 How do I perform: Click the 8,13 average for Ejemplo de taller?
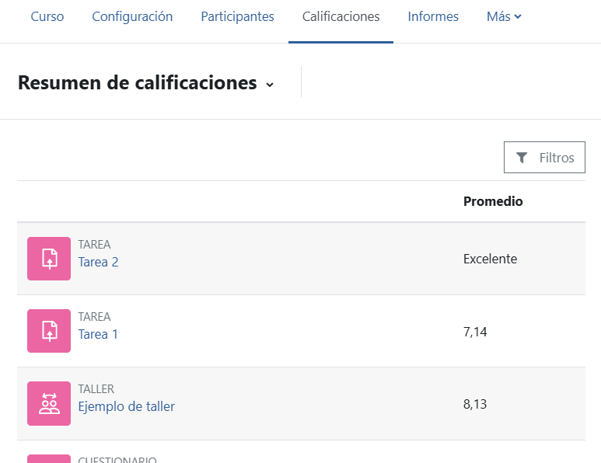tap(475, 404)
